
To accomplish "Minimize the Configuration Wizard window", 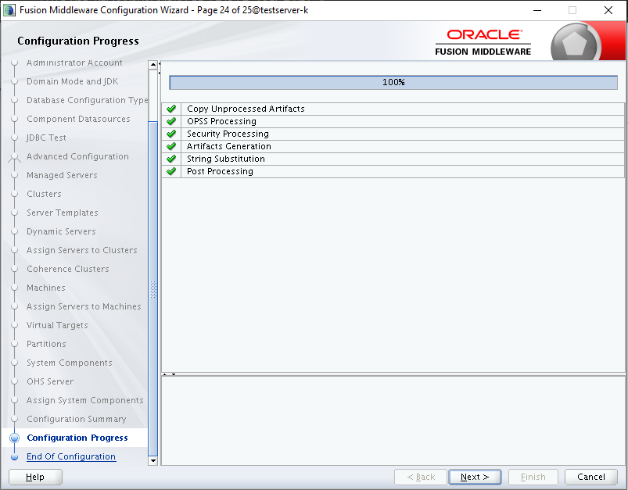I will click(537, 10).
